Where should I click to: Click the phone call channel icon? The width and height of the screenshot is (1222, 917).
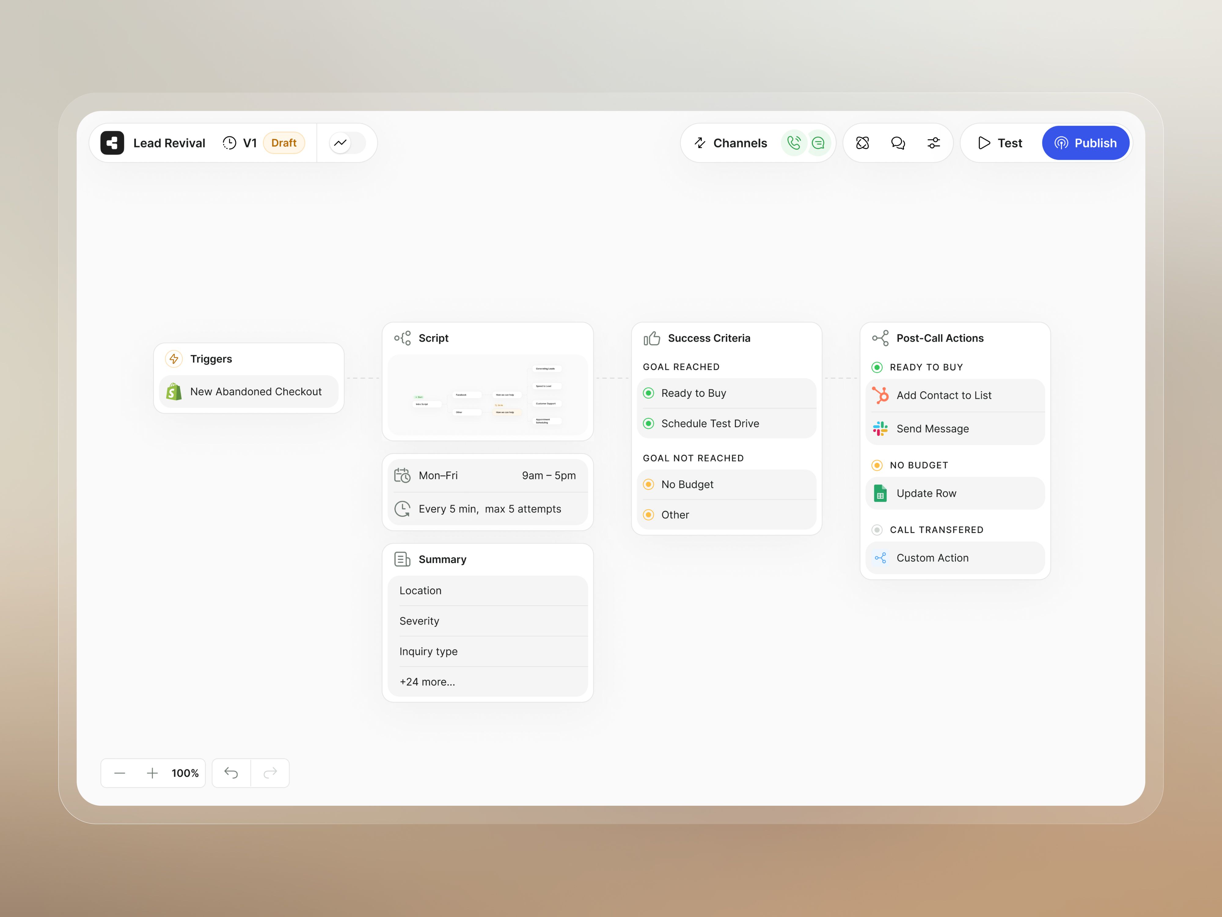pyautogui.click(x=793, y=143)
